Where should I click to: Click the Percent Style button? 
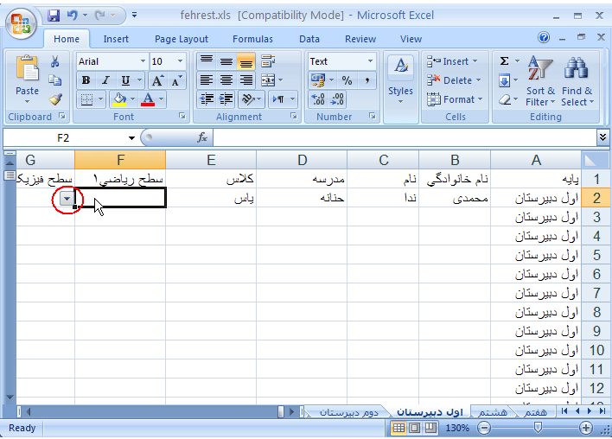(x=347, y=80)
